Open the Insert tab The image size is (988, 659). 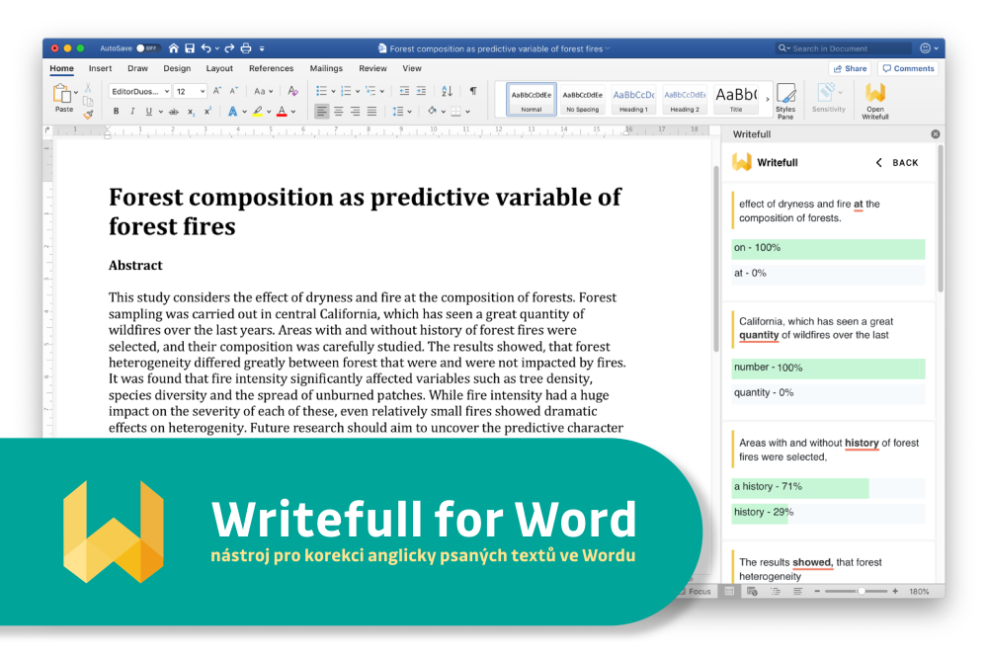[x=100, y=68]
